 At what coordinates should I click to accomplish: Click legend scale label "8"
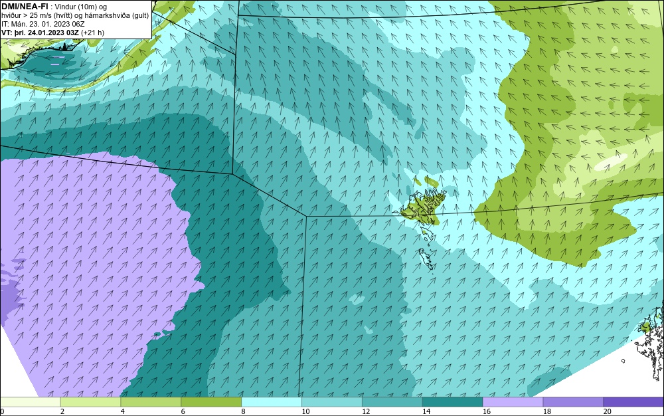coord(243,411)
